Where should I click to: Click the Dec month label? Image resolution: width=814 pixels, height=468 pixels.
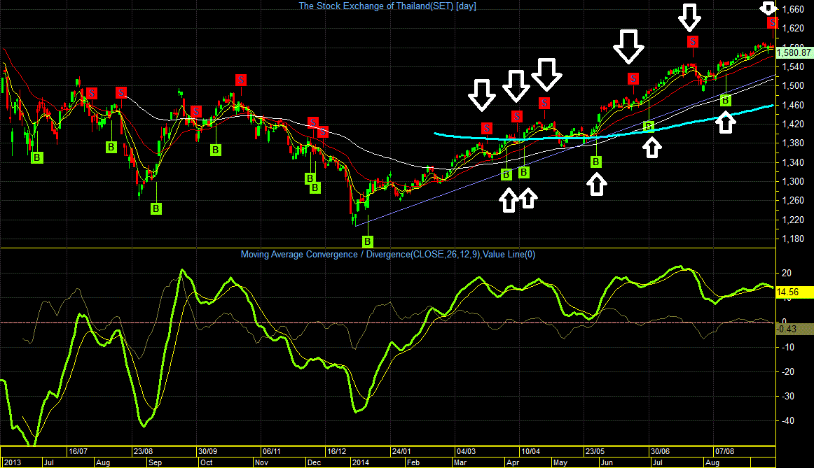[314, 462]
